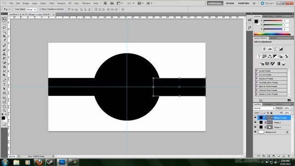
Task: Toggle Show Transform Controls checkbox
Action: point(40,9)
